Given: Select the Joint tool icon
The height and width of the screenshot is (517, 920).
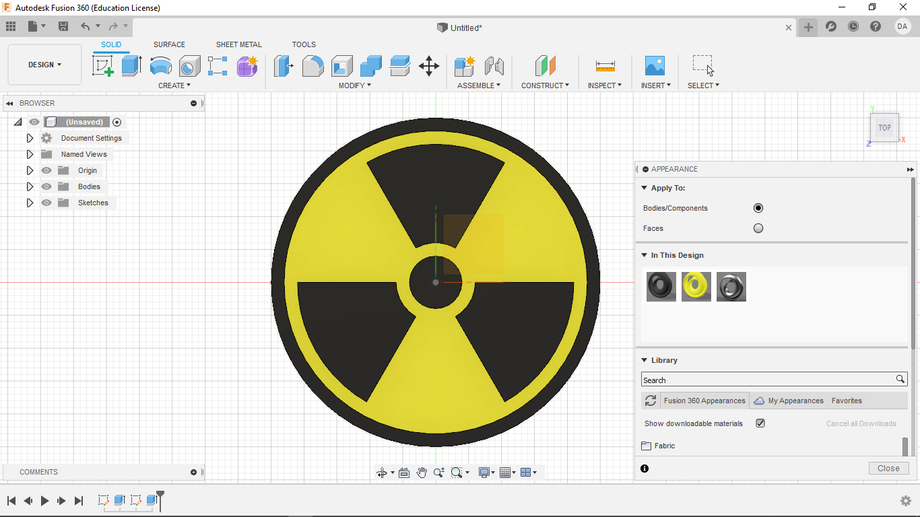Looking at the screenshot, I should pyautogui.click(x=494, y=66).
